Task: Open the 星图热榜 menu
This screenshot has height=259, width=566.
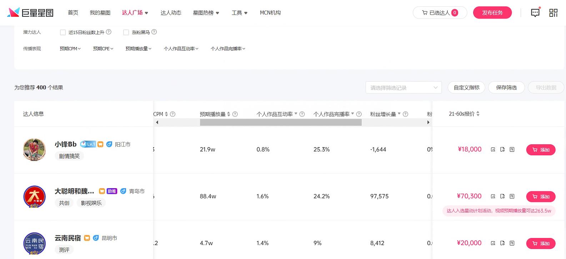Action: [206, 13]
